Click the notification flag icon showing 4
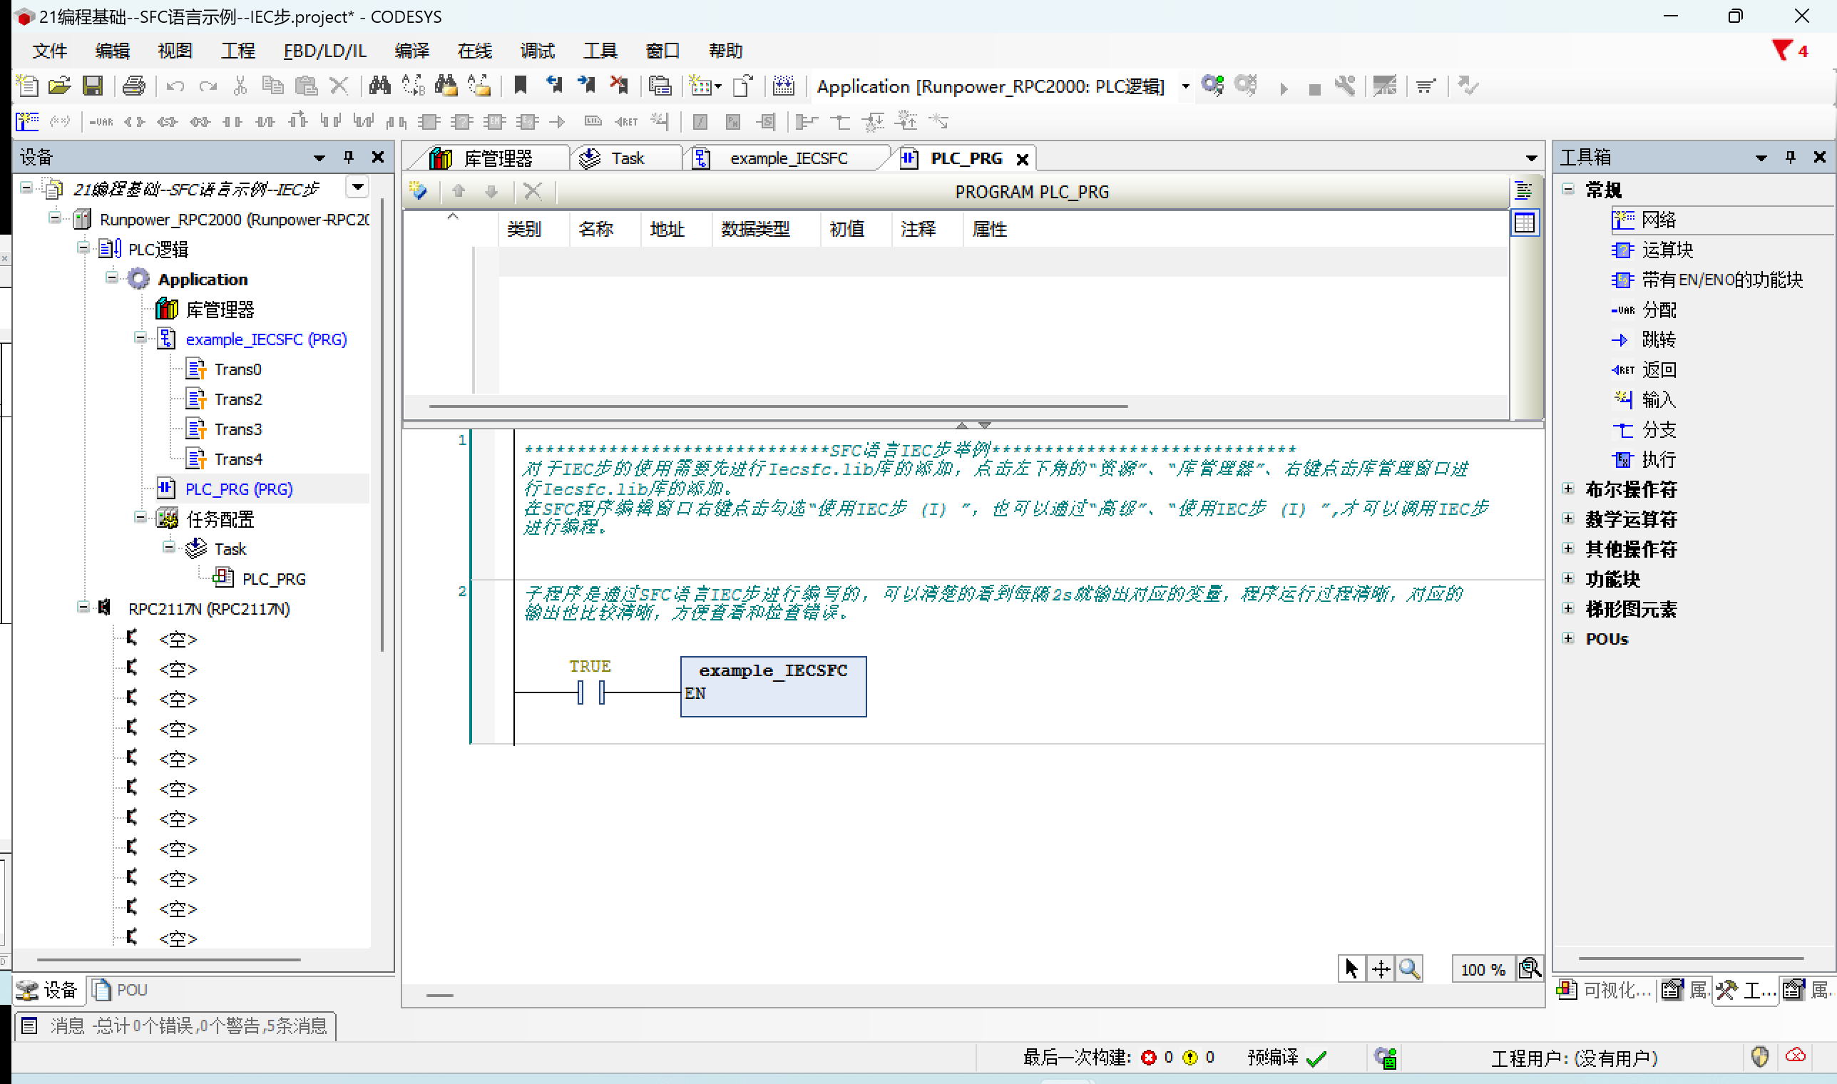Image resolution: width=1837 pixels, height=1084 pixels. (x=1789, y=51)
